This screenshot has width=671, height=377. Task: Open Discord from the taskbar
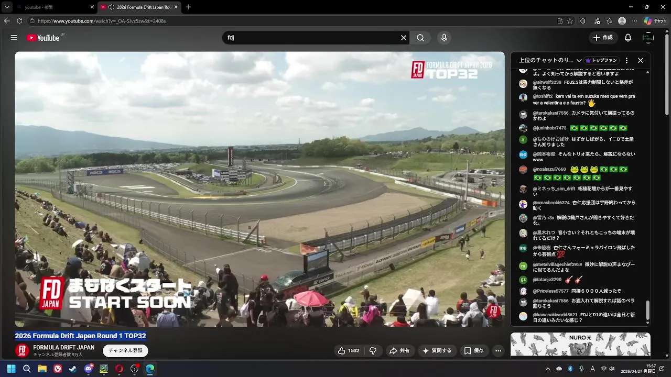89,369
